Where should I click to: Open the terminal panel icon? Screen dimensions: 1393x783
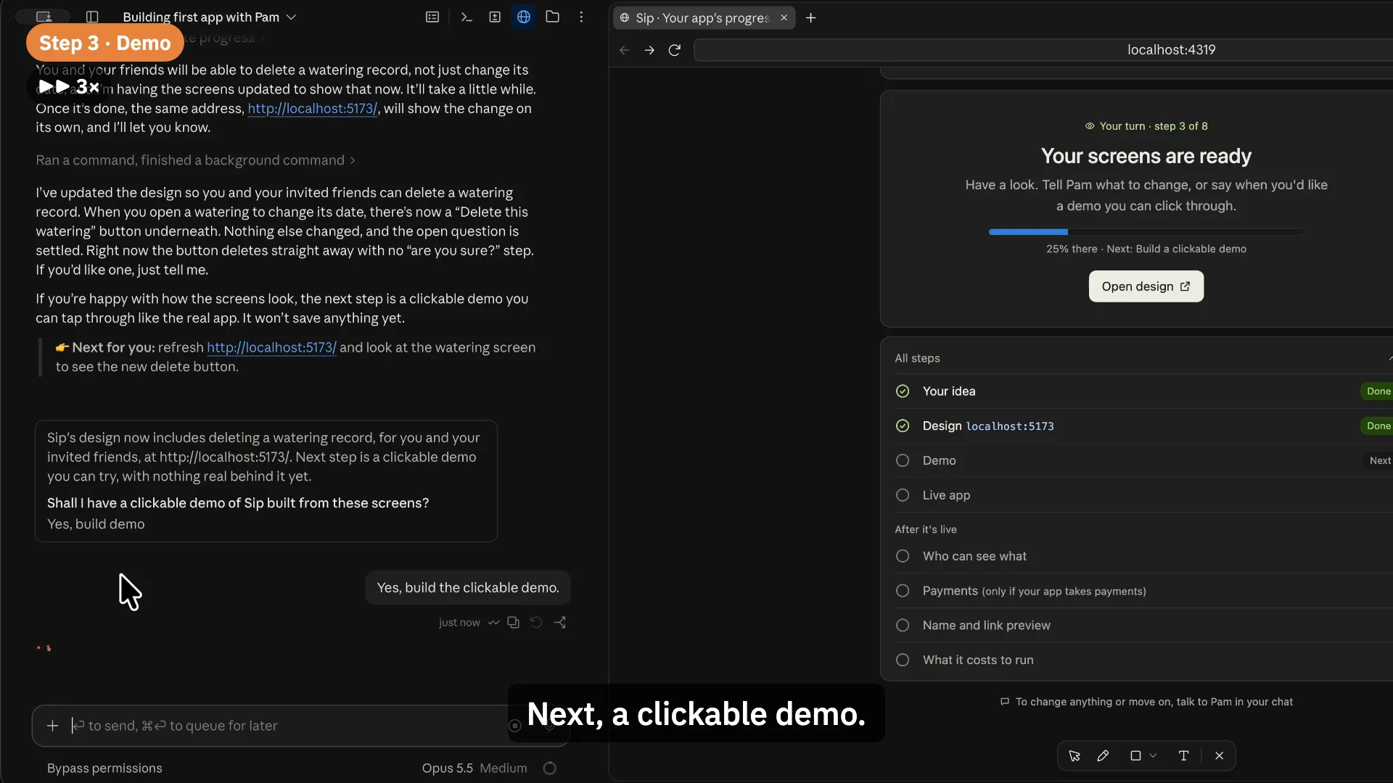coord(467,17)
